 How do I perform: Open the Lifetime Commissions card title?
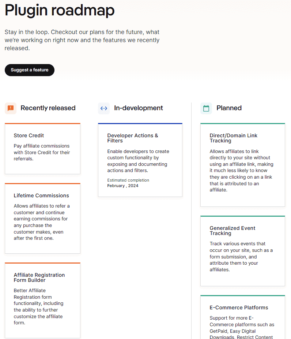click(41, 195)
